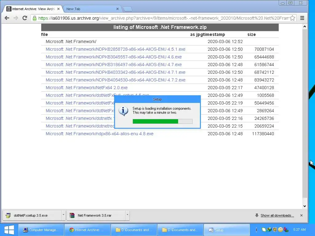Click the vertical scrollbar thumb
Screen dimensions: 315x236
click(305, 113)
